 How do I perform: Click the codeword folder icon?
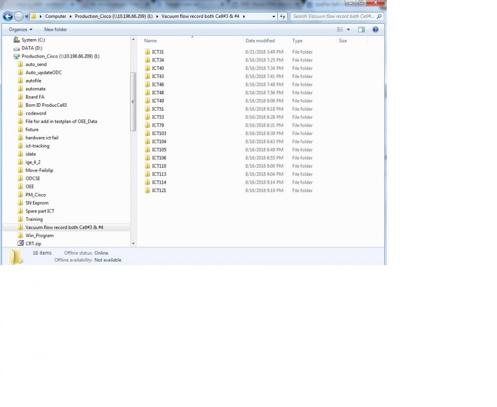[x=20, y=113]
